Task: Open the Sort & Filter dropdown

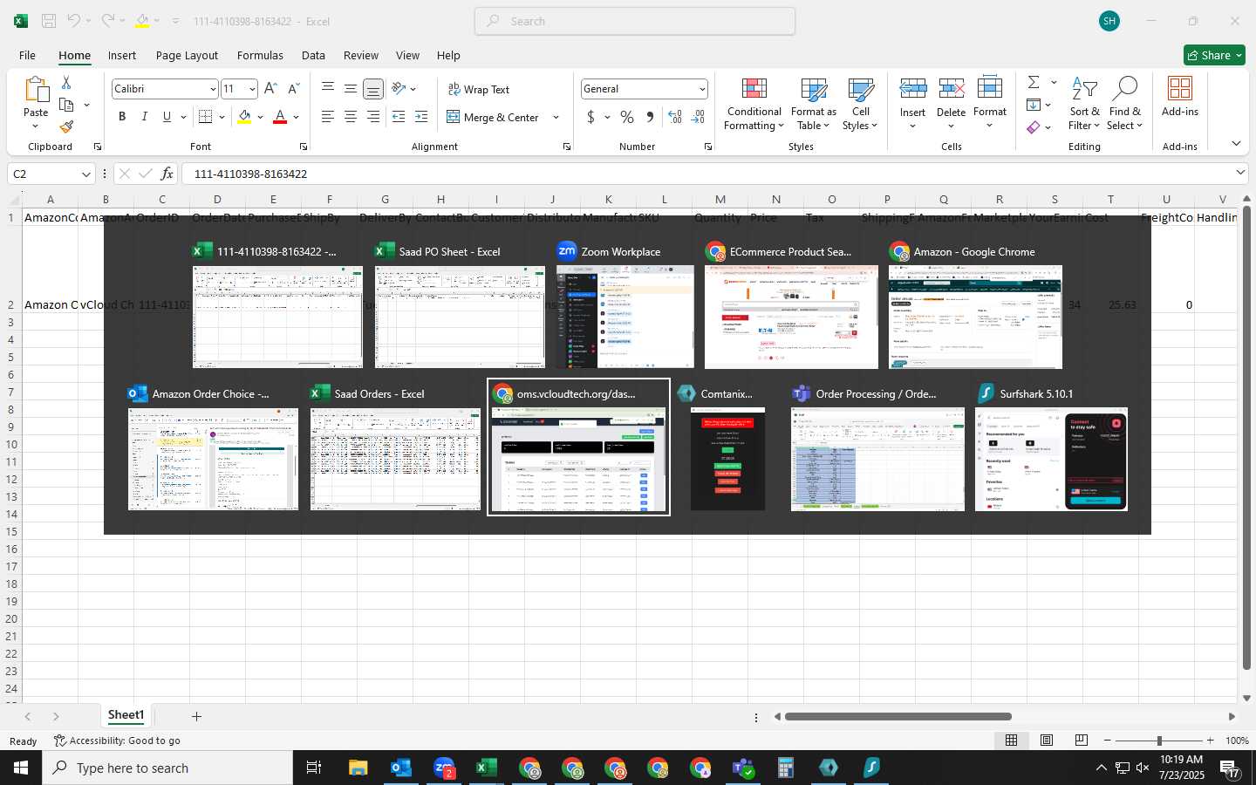Action: point(1084,104)
